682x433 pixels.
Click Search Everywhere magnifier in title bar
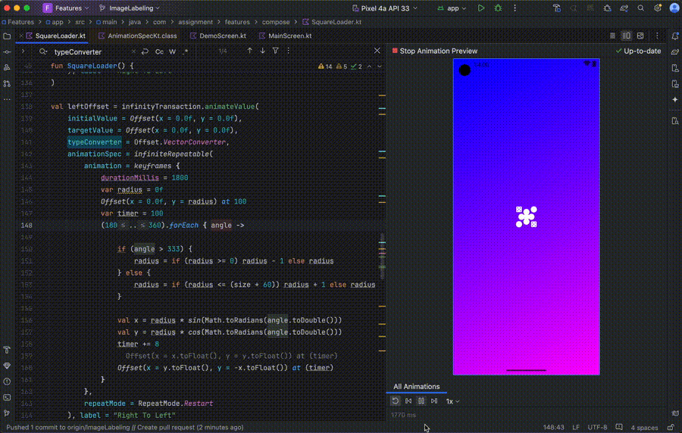point(640,8)
